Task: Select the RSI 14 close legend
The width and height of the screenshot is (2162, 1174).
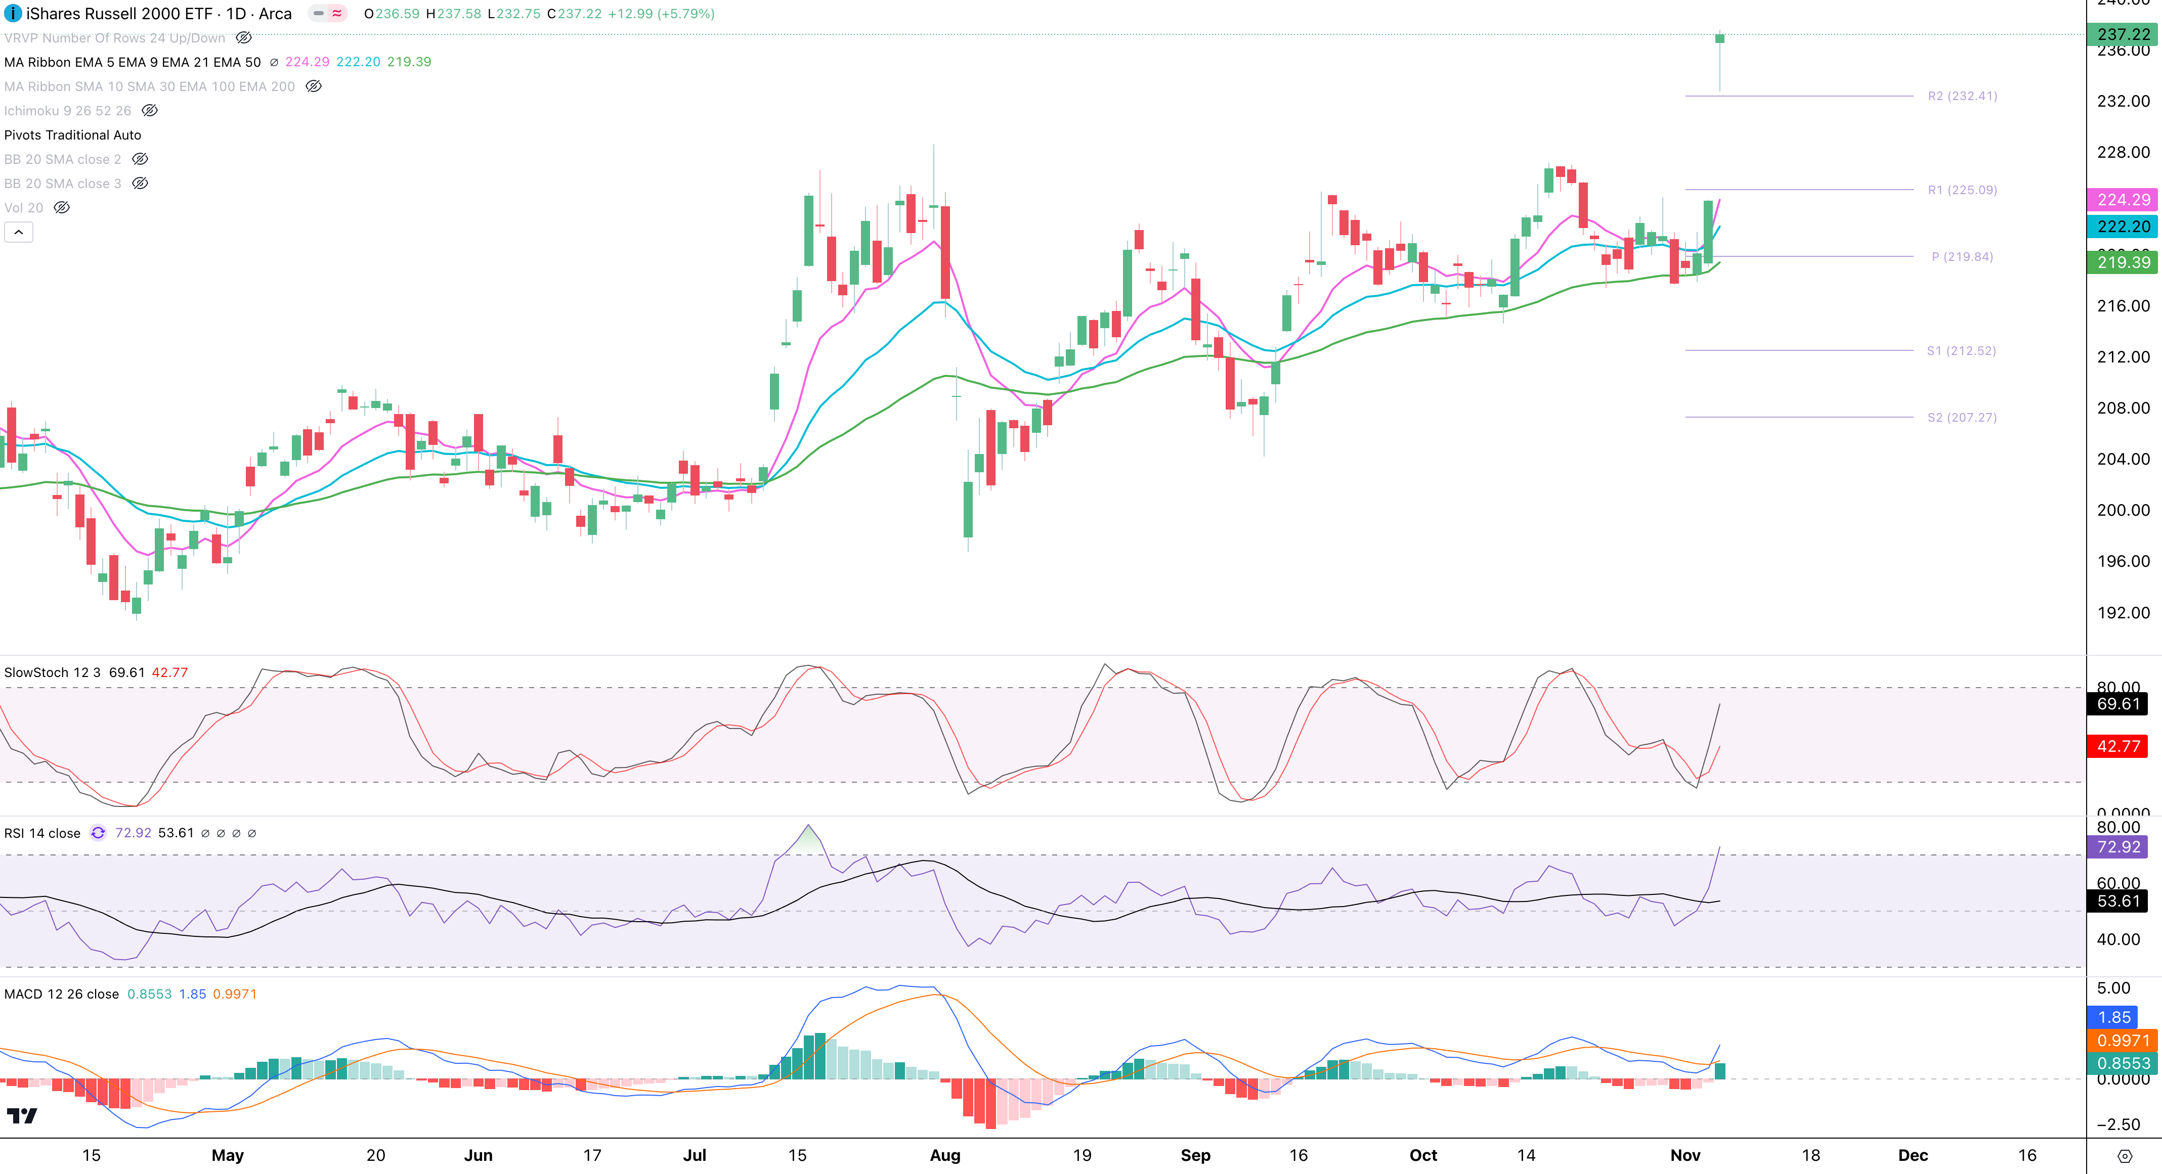Action: coord(42,833)
